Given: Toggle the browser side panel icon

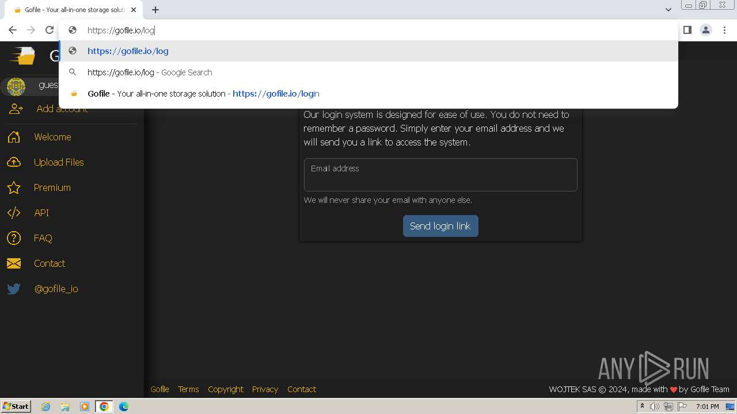Looking at the screenshot, I should pos(687,30).
